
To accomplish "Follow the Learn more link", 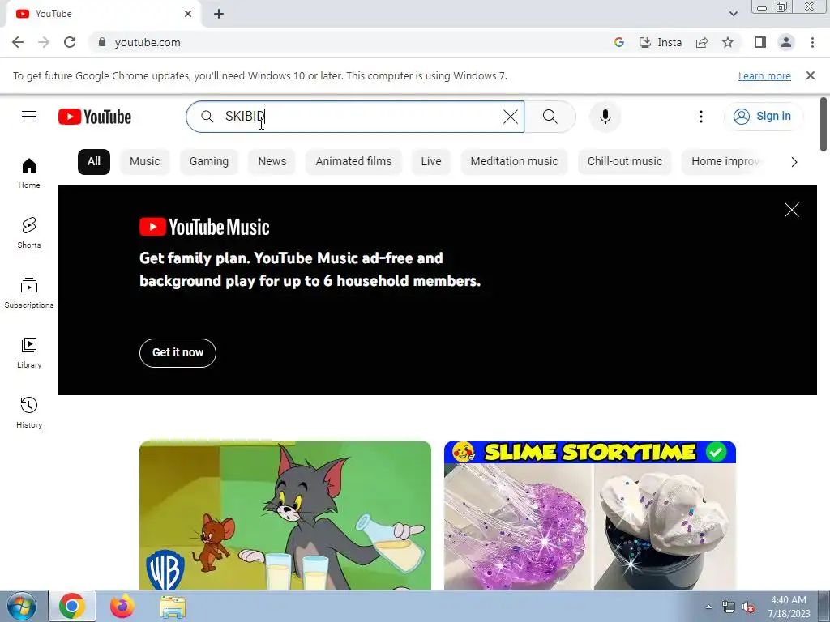I will [764, 75].
